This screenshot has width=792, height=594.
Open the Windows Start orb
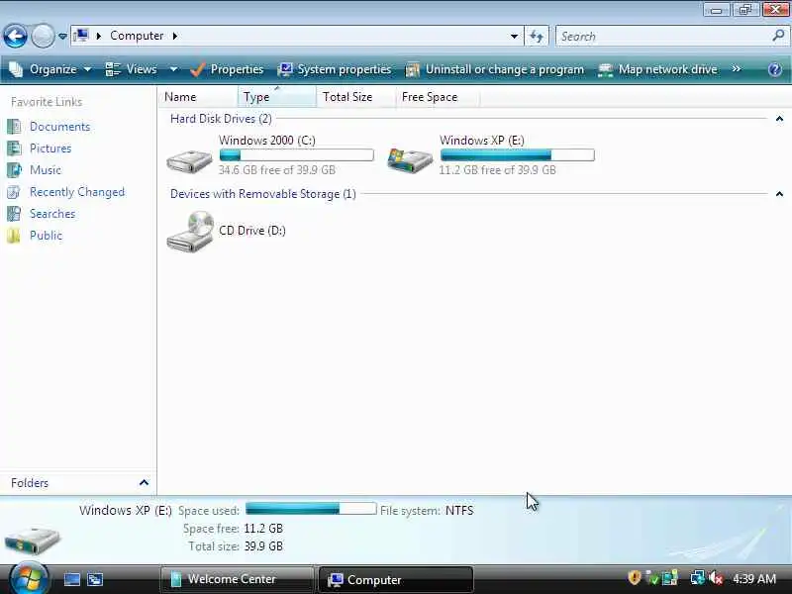[28, 579]
